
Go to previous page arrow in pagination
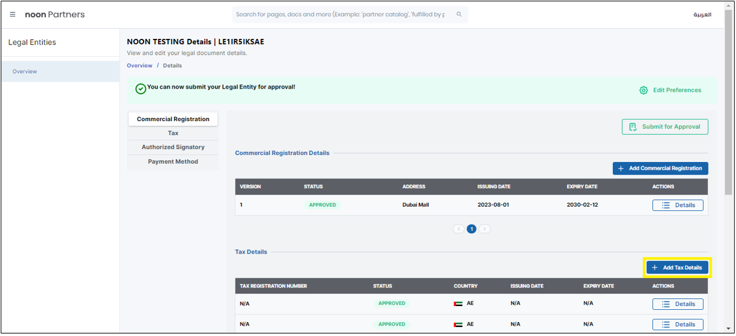(459, 229)
